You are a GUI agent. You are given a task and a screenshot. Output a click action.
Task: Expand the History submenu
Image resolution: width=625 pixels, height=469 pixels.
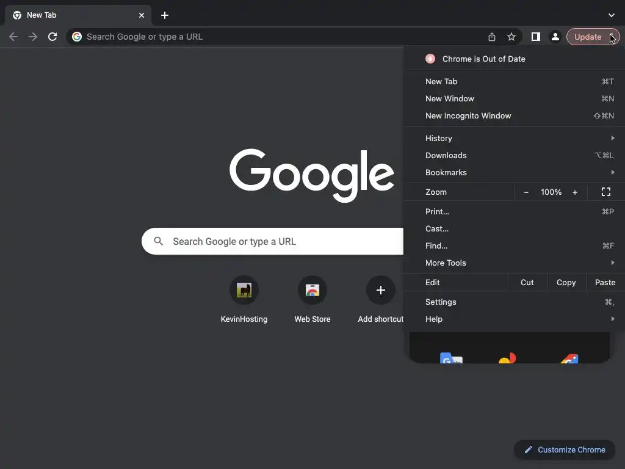514,139
